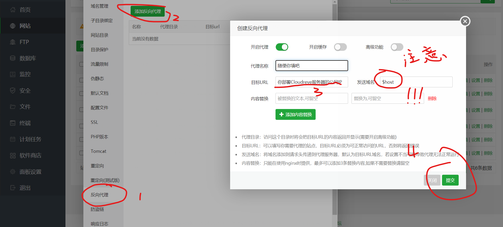Open the 面板设置 gear icon
Image resolution: width=503 pixels, height=227 pixels.
(x=13, y=172)
